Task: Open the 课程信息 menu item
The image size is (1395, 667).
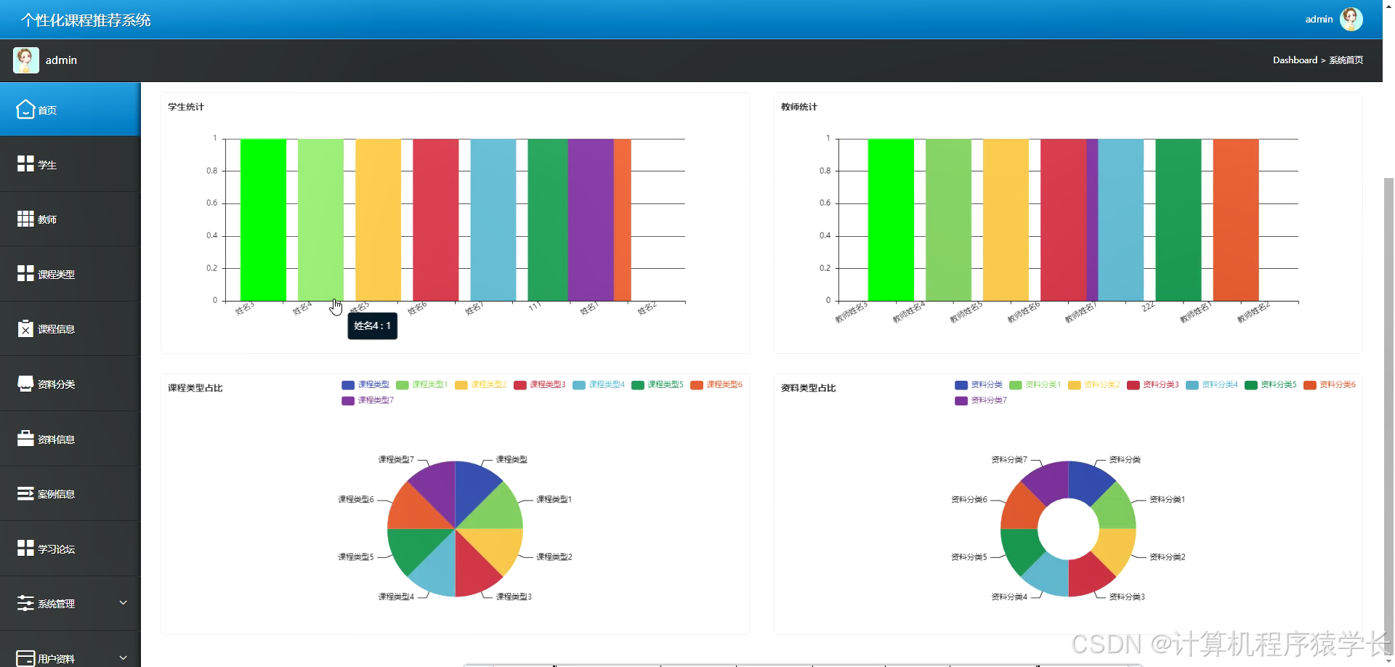Action: coord(70,328)
